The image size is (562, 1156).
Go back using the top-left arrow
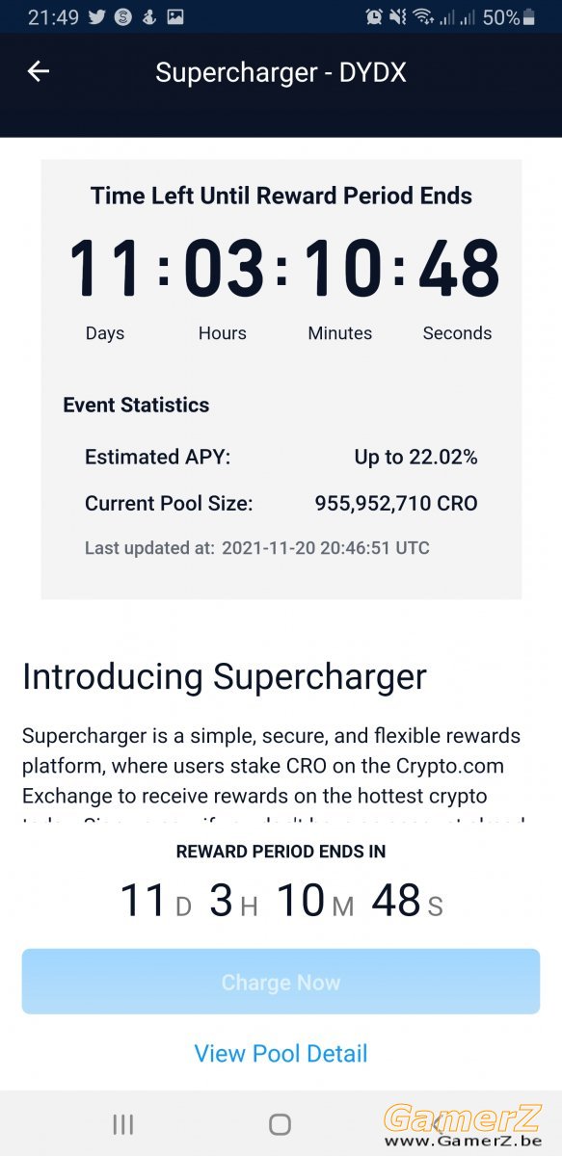38,70
